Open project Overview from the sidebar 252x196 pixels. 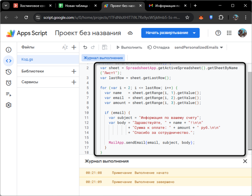[x=8, y=50]
